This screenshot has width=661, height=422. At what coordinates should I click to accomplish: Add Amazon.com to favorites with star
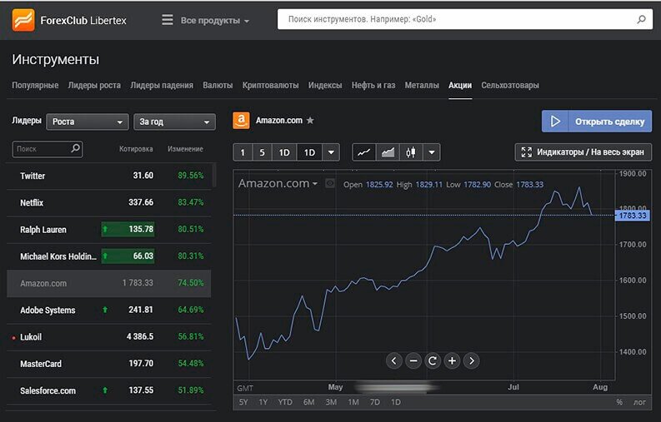(310, 121)
